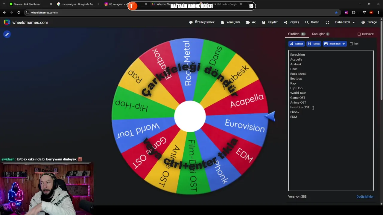Close the Kick Dashboard browser tab
383x215 pixels.
coord(51,4)
